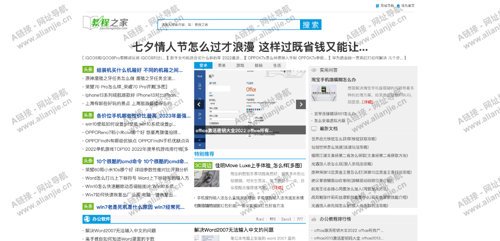500x241 pixels.
Task: Select the 生活 tab
Action: coord(277,65)
